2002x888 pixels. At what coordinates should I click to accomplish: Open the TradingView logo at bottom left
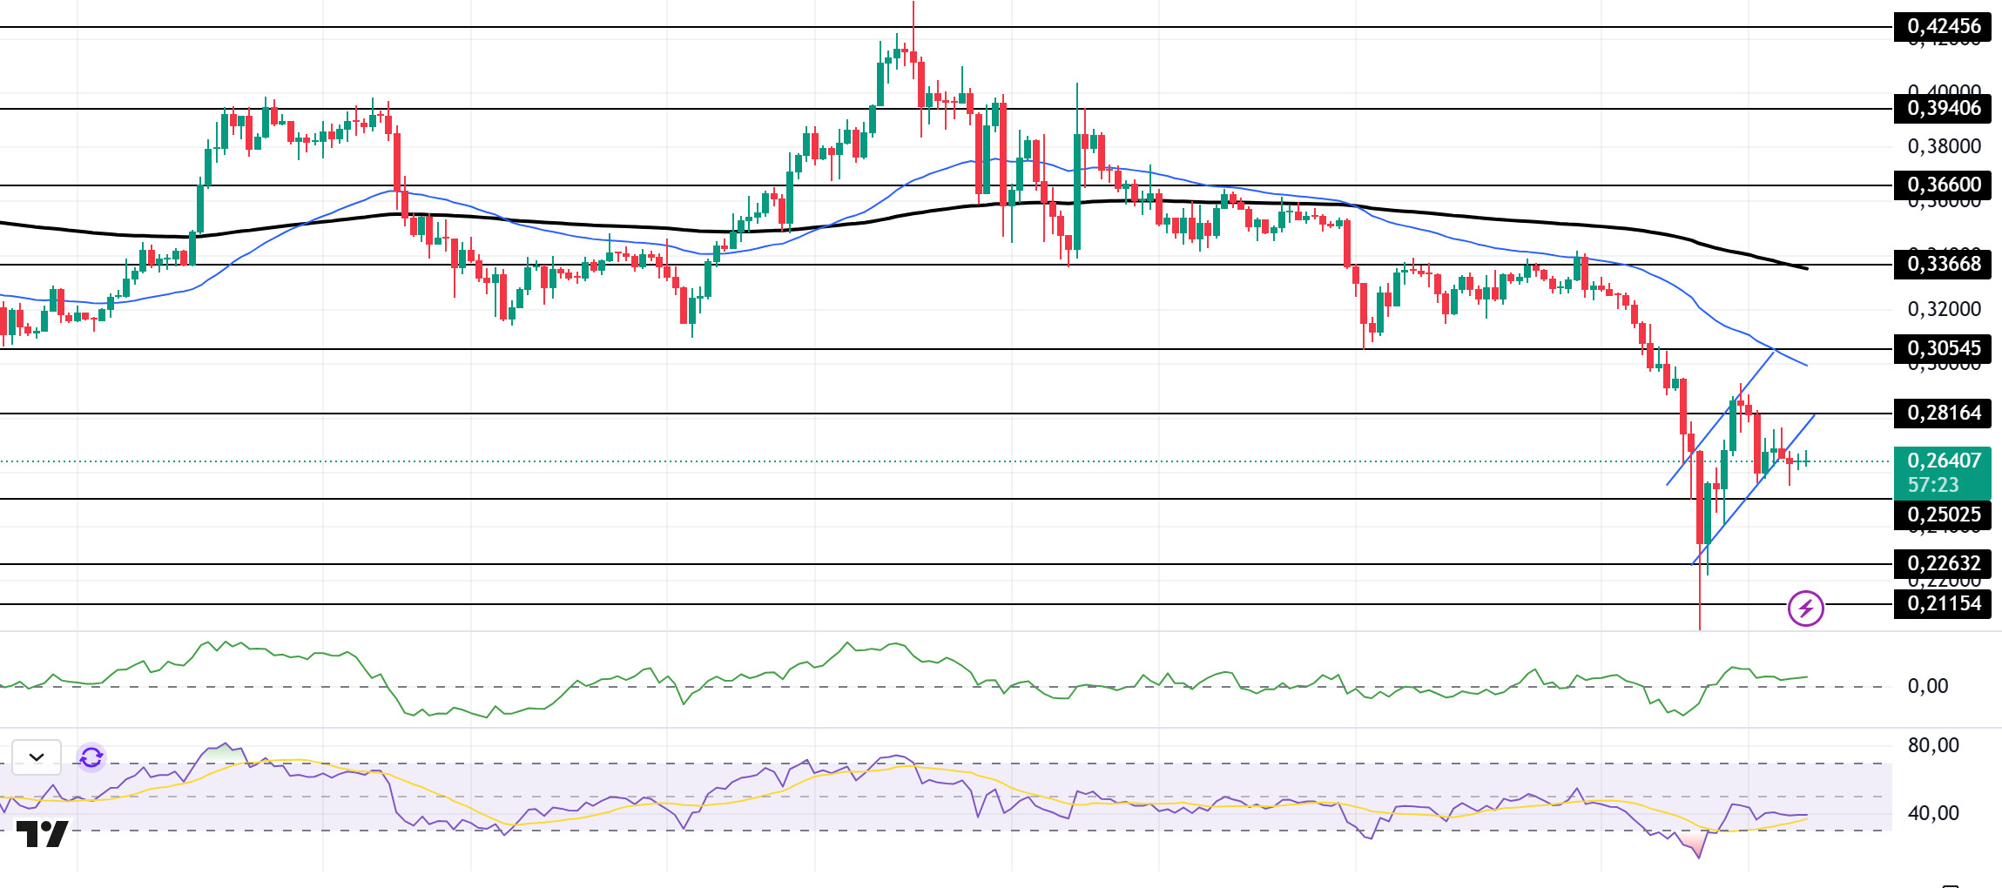(x=43, y=834)
